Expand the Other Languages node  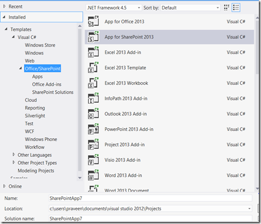(14, 155)
